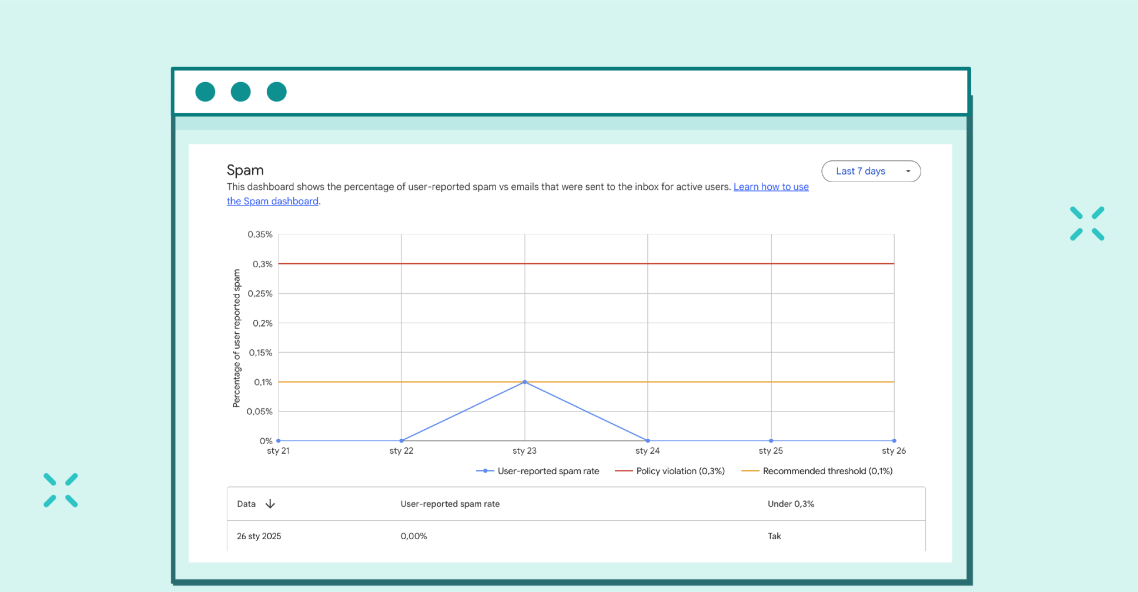Open the Last 7 days date range selector
This screenshot has height=592, width=1138.
[x=861, y=171]
